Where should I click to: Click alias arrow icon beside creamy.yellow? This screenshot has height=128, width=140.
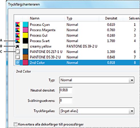coord(17,46)
